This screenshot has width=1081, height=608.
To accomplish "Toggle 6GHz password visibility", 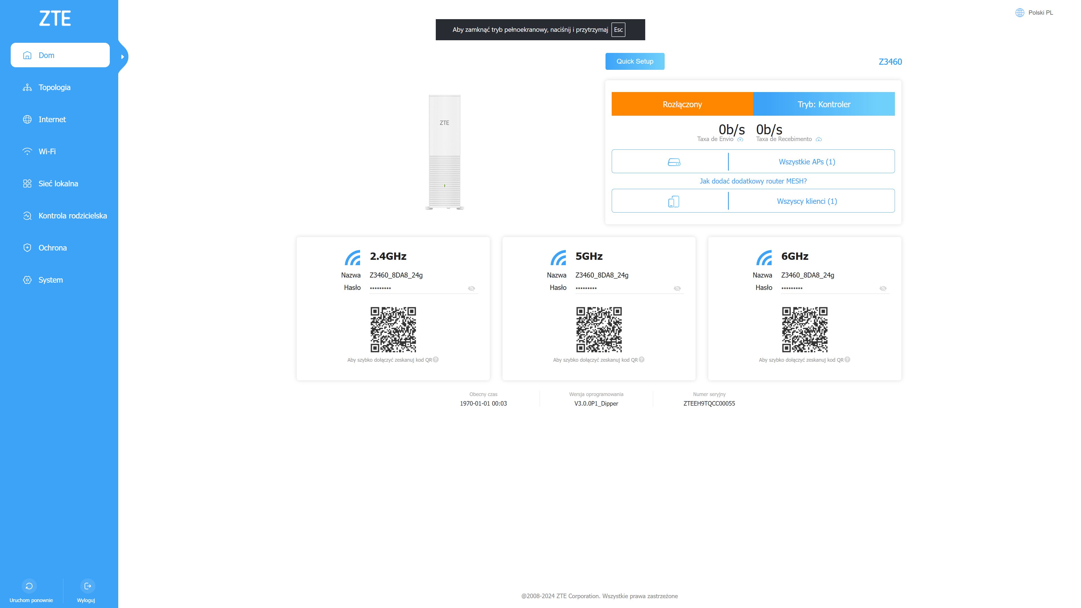I will pos(883,288).
